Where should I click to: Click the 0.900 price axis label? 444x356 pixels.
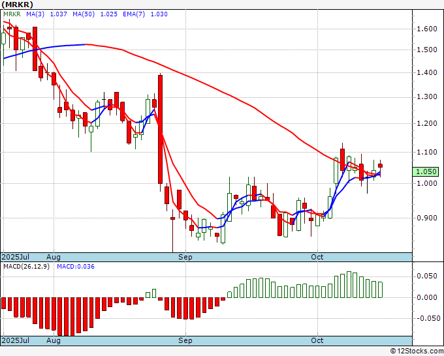(x=427, y=218)
